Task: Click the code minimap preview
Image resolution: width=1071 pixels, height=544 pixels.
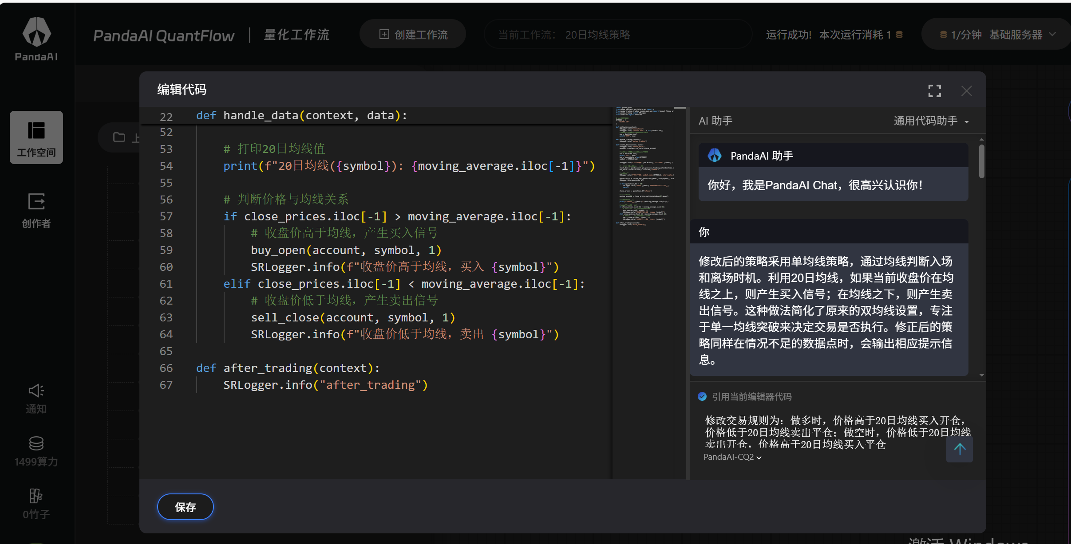Action: point(644,166)
